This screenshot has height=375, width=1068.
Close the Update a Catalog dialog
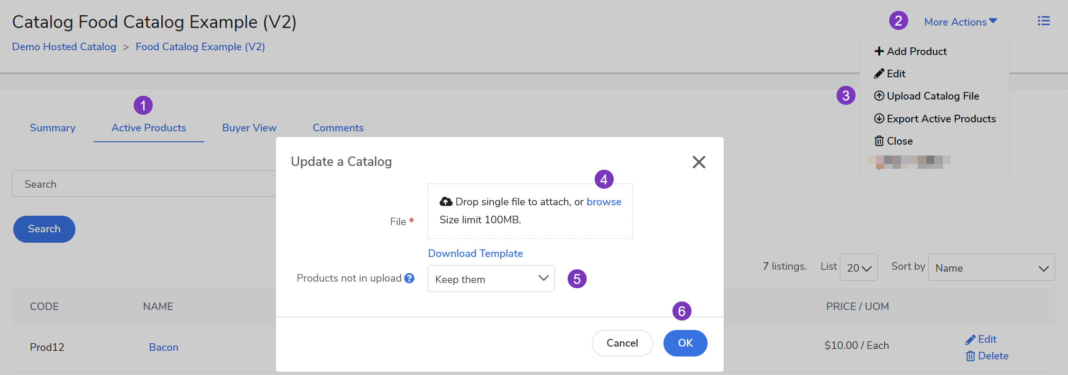699,162
